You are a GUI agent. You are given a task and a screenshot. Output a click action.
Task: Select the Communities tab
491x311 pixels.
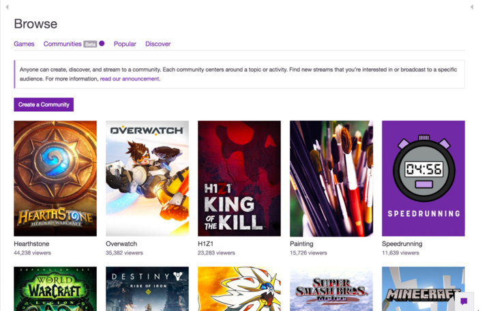pos(62,44)
